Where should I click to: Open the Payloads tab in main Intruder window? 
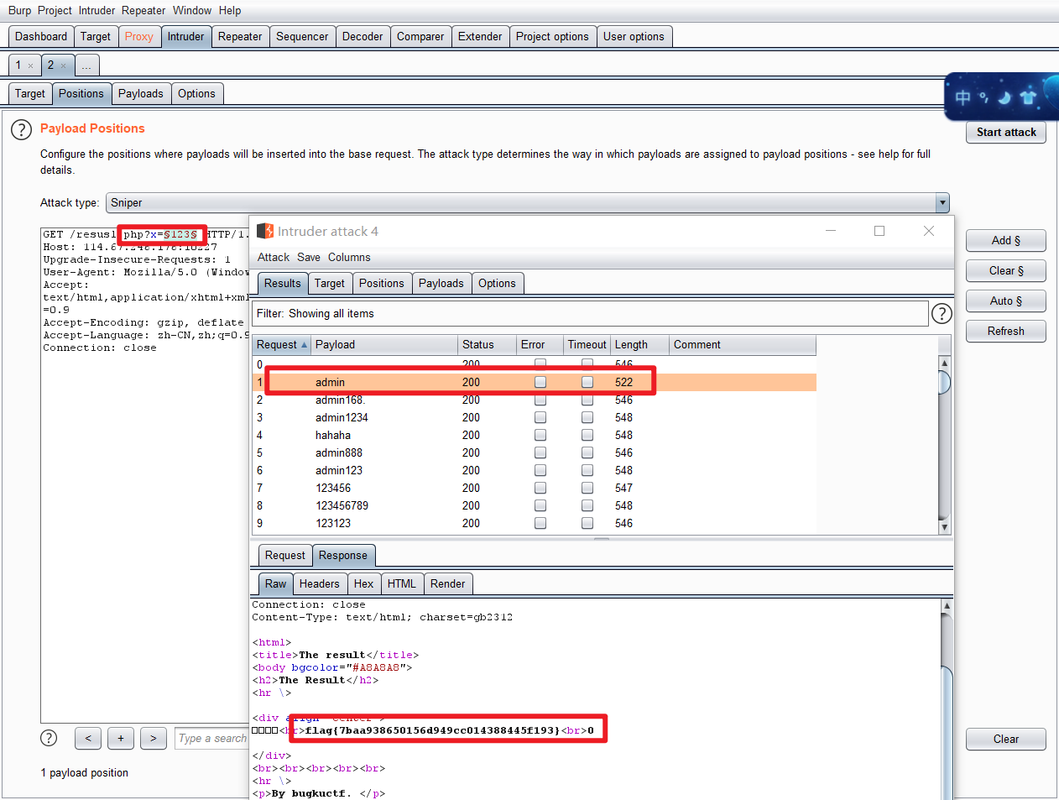click(141, 94)
